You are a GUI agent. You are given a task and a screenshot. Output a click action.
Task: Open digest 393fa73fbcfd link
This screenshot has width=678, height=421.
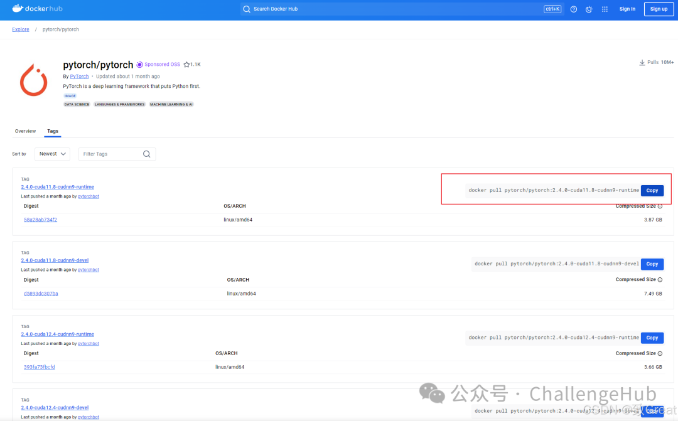pyautogui.click(x=40, y=368)
